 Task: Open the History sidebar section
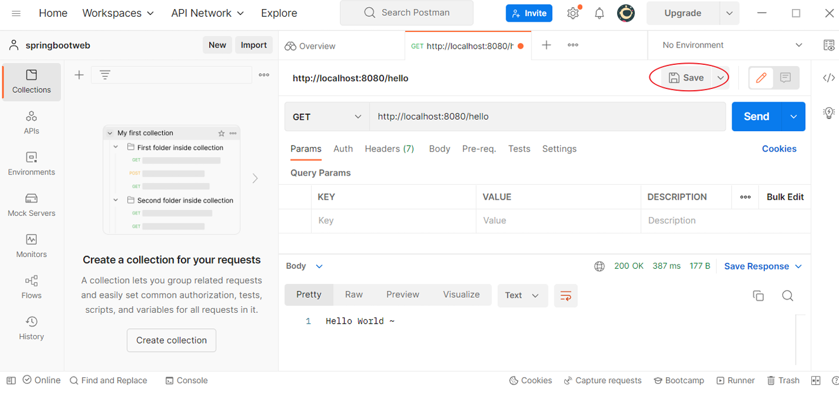[31, 328]
